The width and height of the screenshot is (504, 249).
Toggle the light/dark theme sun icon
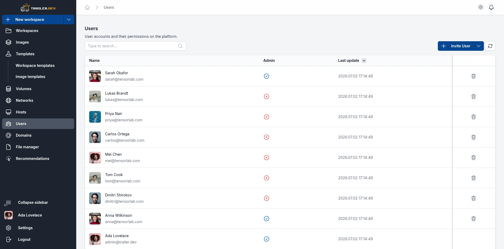481,7
